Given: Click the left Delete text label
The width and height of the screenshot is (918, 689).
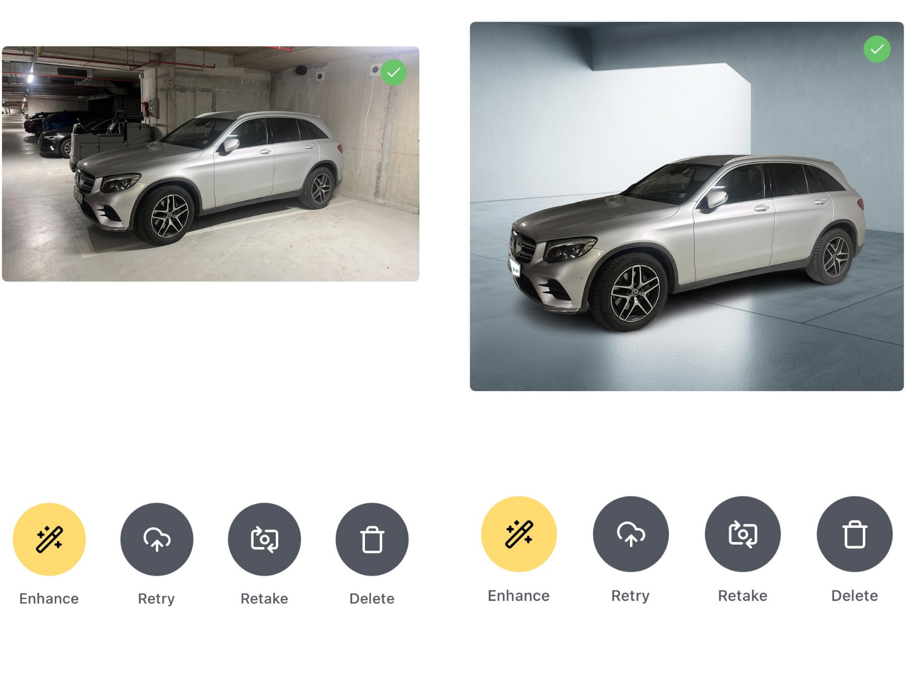Looking at the screenshot, I should pyautogui.click(x=372, y=598).
